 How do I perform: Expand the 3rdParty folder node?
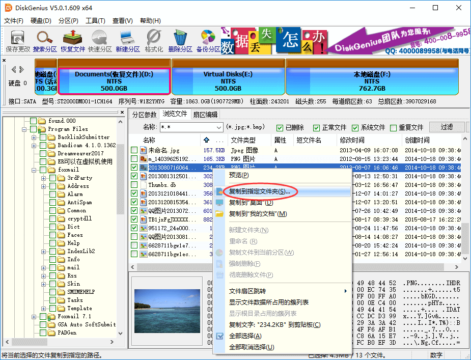pyautogui.click(x=44, y=178)
